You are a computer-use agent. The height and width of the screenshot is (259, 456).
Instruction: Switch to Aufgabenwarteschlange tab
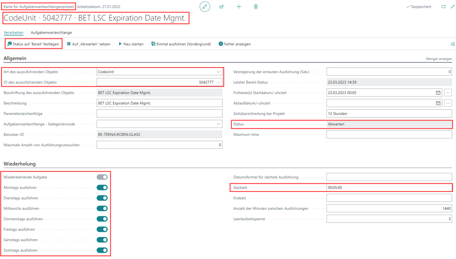tap(51, 33)
